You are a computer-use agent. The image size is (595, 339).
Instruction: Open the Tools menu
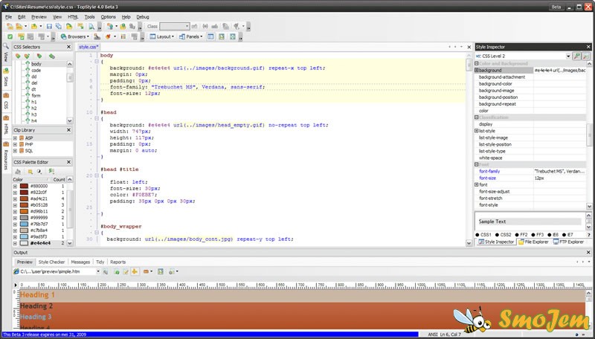[89, 16]
